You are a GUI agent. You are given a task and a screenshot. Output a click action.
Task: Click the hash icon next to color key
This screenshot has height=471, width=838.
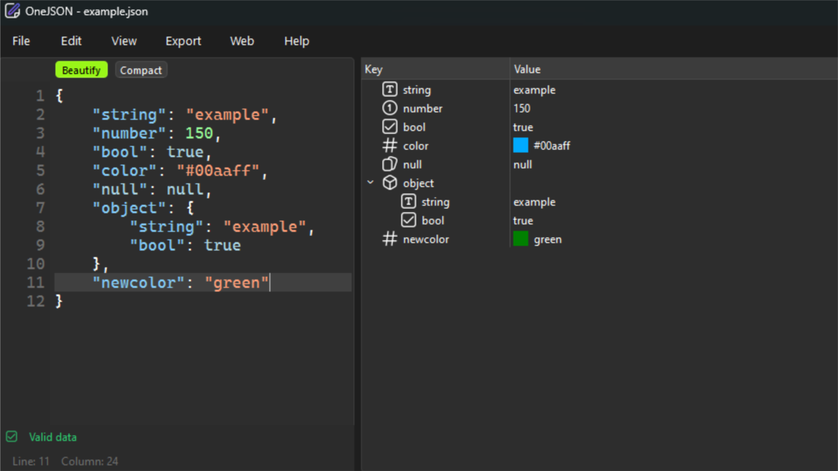click(x=390, y=146)
